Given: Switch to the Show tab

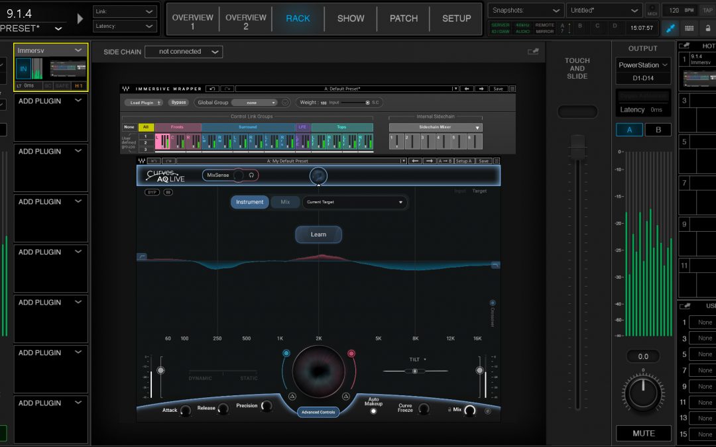Looking at the screenshot, I should pyautogui.click(x=351, y=19).
